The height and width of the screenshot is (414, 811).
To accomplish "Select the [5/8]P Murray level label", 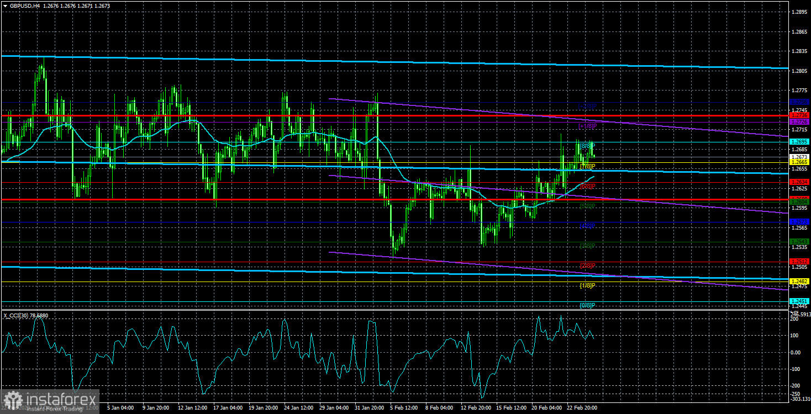I will coord(587,206).
